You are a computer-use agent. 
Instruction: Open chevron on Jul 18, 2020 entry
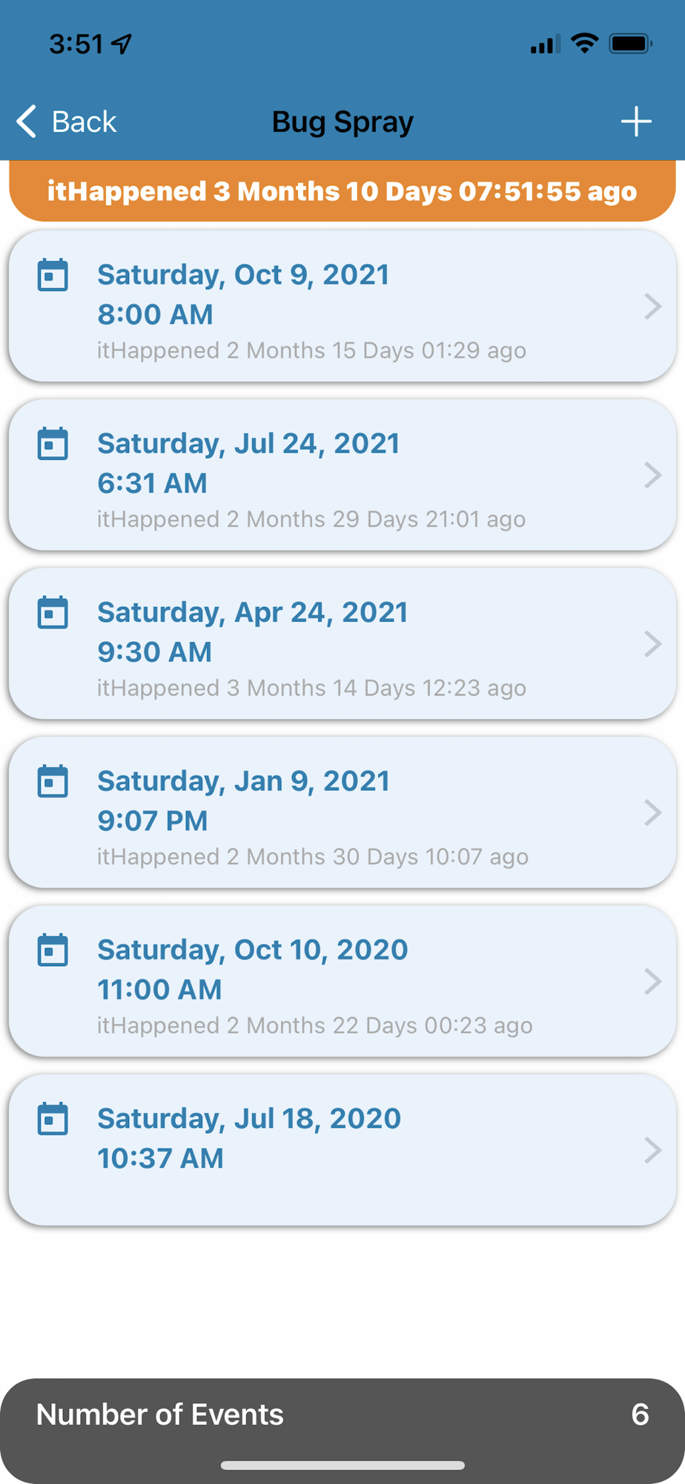click(652, 1150)
